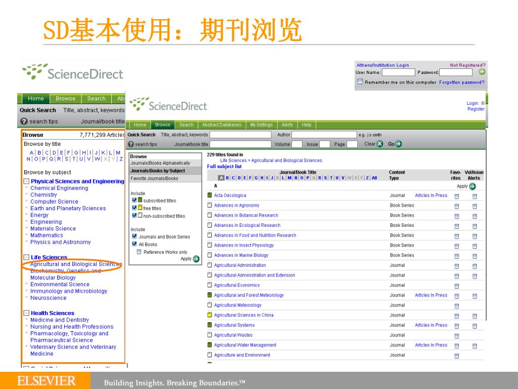Open the Abstract Databases tab
This screenshot has height=389, width=518.
222,125
